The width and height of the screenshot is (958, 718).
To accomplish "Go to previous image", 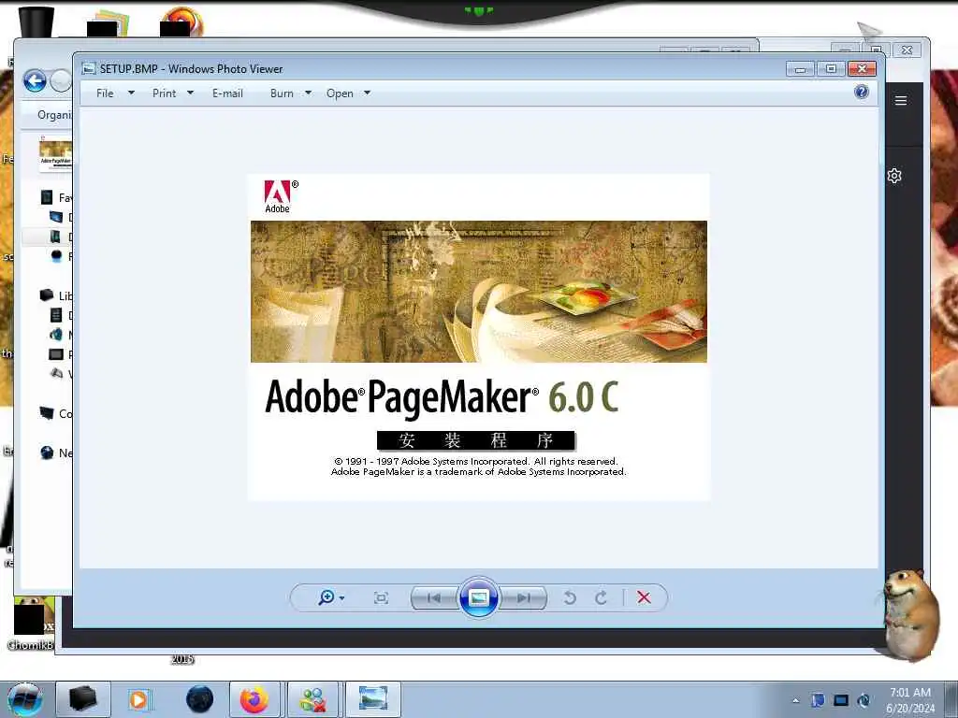I will (434, 597).
